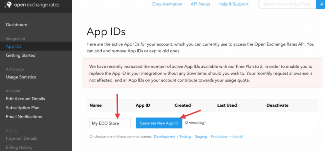Image resolution: width=325 pixels, height=151 pixels.
Task: Choose the Development common name link
Action: pyautogui.click(x=164, y=137)
